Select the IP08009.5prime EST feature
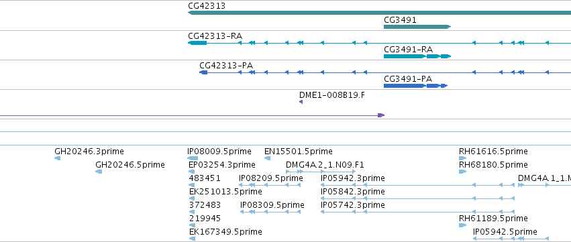This screenshot has width=571, height=242. 193,158
